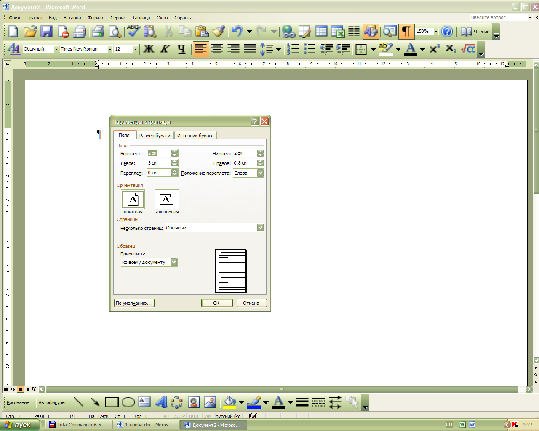Screen dimensions: 539x431
Task: Apply subscript formatting
Action: tap(451, 49)
